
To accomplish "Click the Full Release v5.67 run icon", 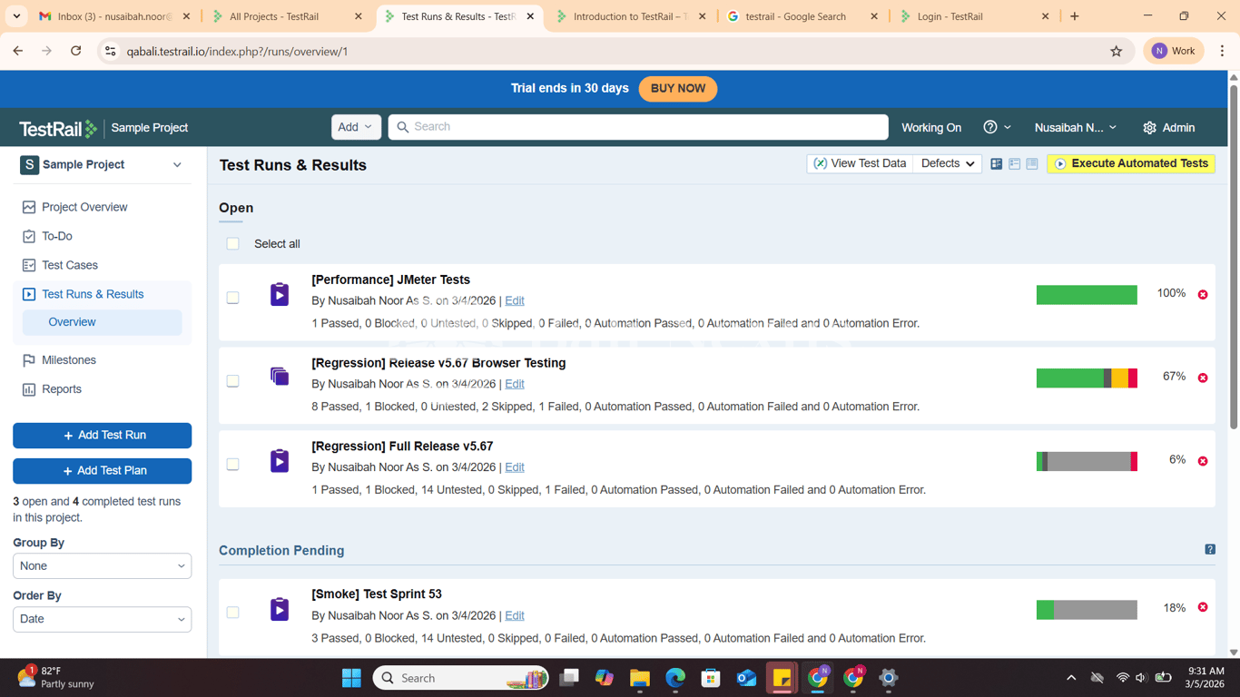I will click(x=280, y=461).
